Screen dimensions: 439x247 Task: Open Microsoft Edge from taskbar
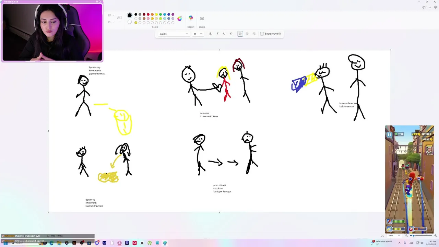click(x=51, y=243)
